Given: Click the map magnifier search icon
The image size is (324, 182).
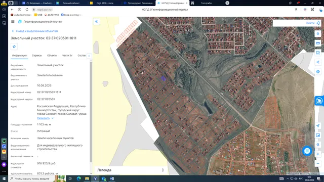Looking at the screenshot, I should (318, 145).
